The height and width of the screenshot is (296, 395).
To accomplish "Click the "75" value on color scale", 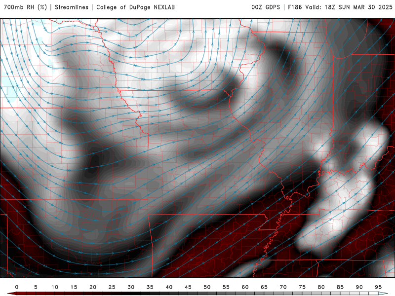I will 302,287.
